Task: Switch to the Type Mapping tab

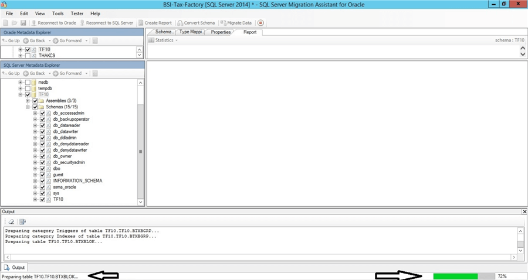Action: pyautogui.click(x=191, y=32)
